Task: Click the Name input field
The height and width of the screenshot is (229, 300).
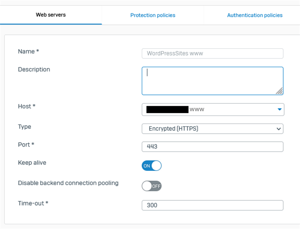Action: 212,53
